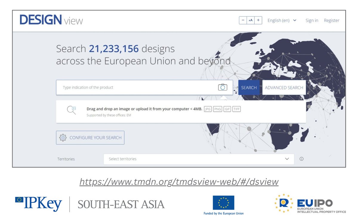Image resolution: width=358 pixels, height=224 pixels.
Task: Open the Select territories dropdown
Action: [x=199, y=159]
